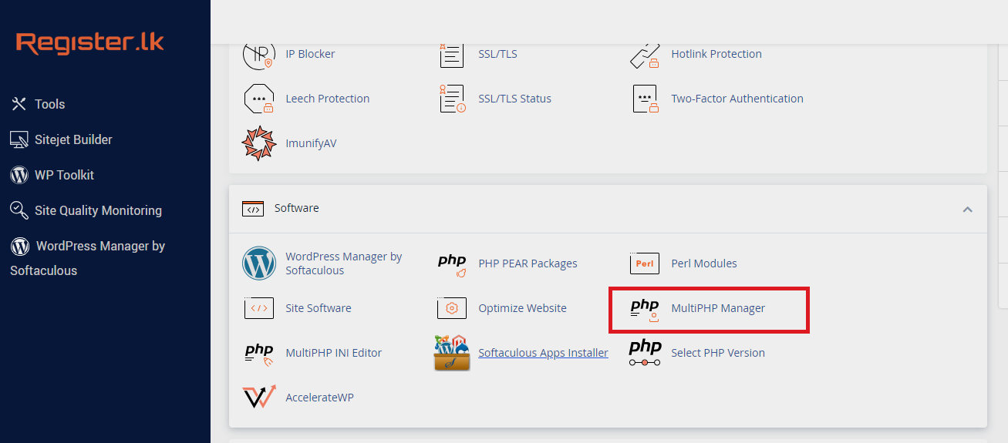Click the Two-Factor Authentication icon
This screenshot has height=443, width=1008.
tap(645, 99)
